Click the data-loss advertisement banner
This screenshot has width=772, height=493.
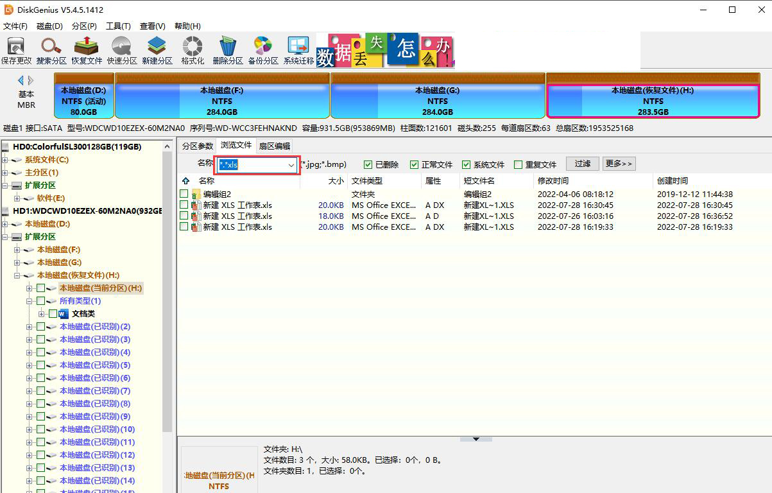tap(386, 51)
